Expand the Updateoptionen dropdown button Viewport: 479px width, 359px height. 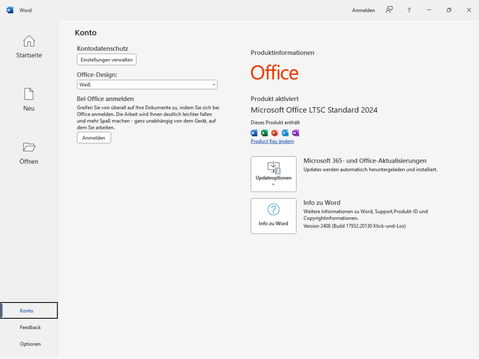click(x=273, y=174)
